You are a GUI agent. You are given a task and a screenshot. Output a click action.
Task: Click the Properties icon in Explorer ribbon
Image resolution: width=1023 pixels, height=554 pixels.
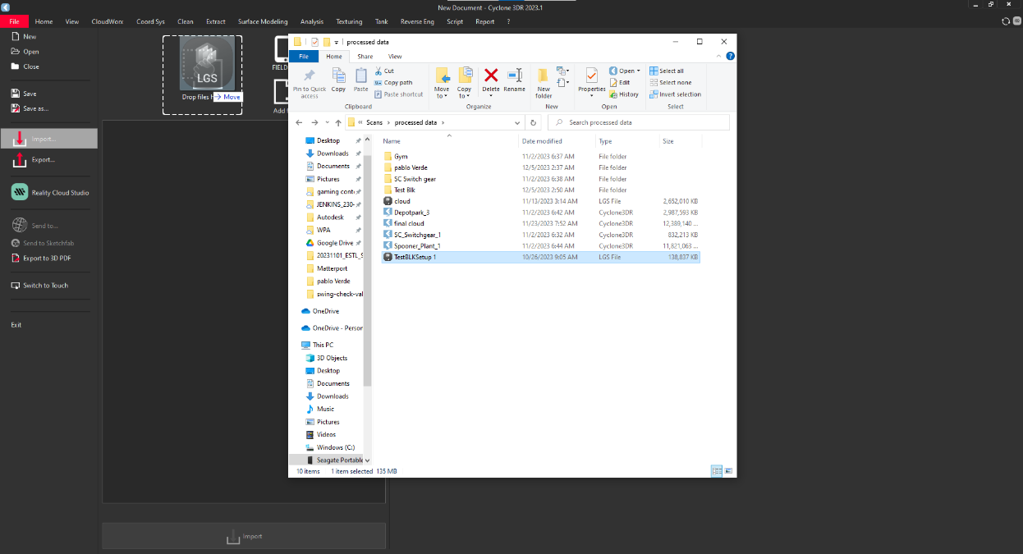[591, 76]
